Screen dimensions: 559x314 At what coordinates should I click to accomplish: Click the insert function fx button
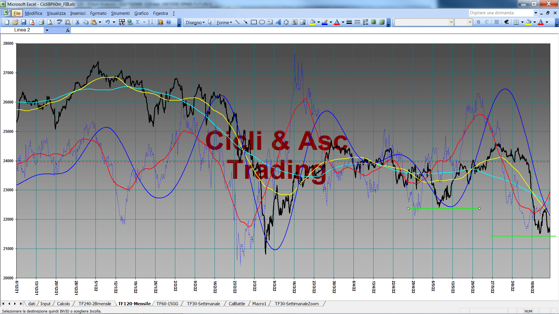[68, 30]
